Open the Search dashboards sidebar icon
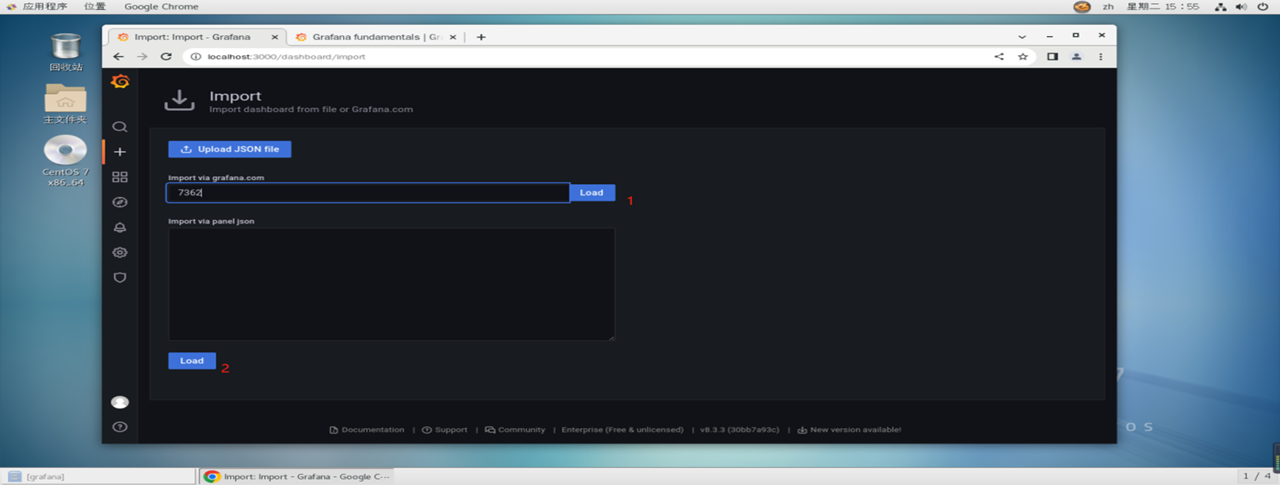Image resolution: width=1280 pixels, height=485 pixels. click(x=119, y=126)
